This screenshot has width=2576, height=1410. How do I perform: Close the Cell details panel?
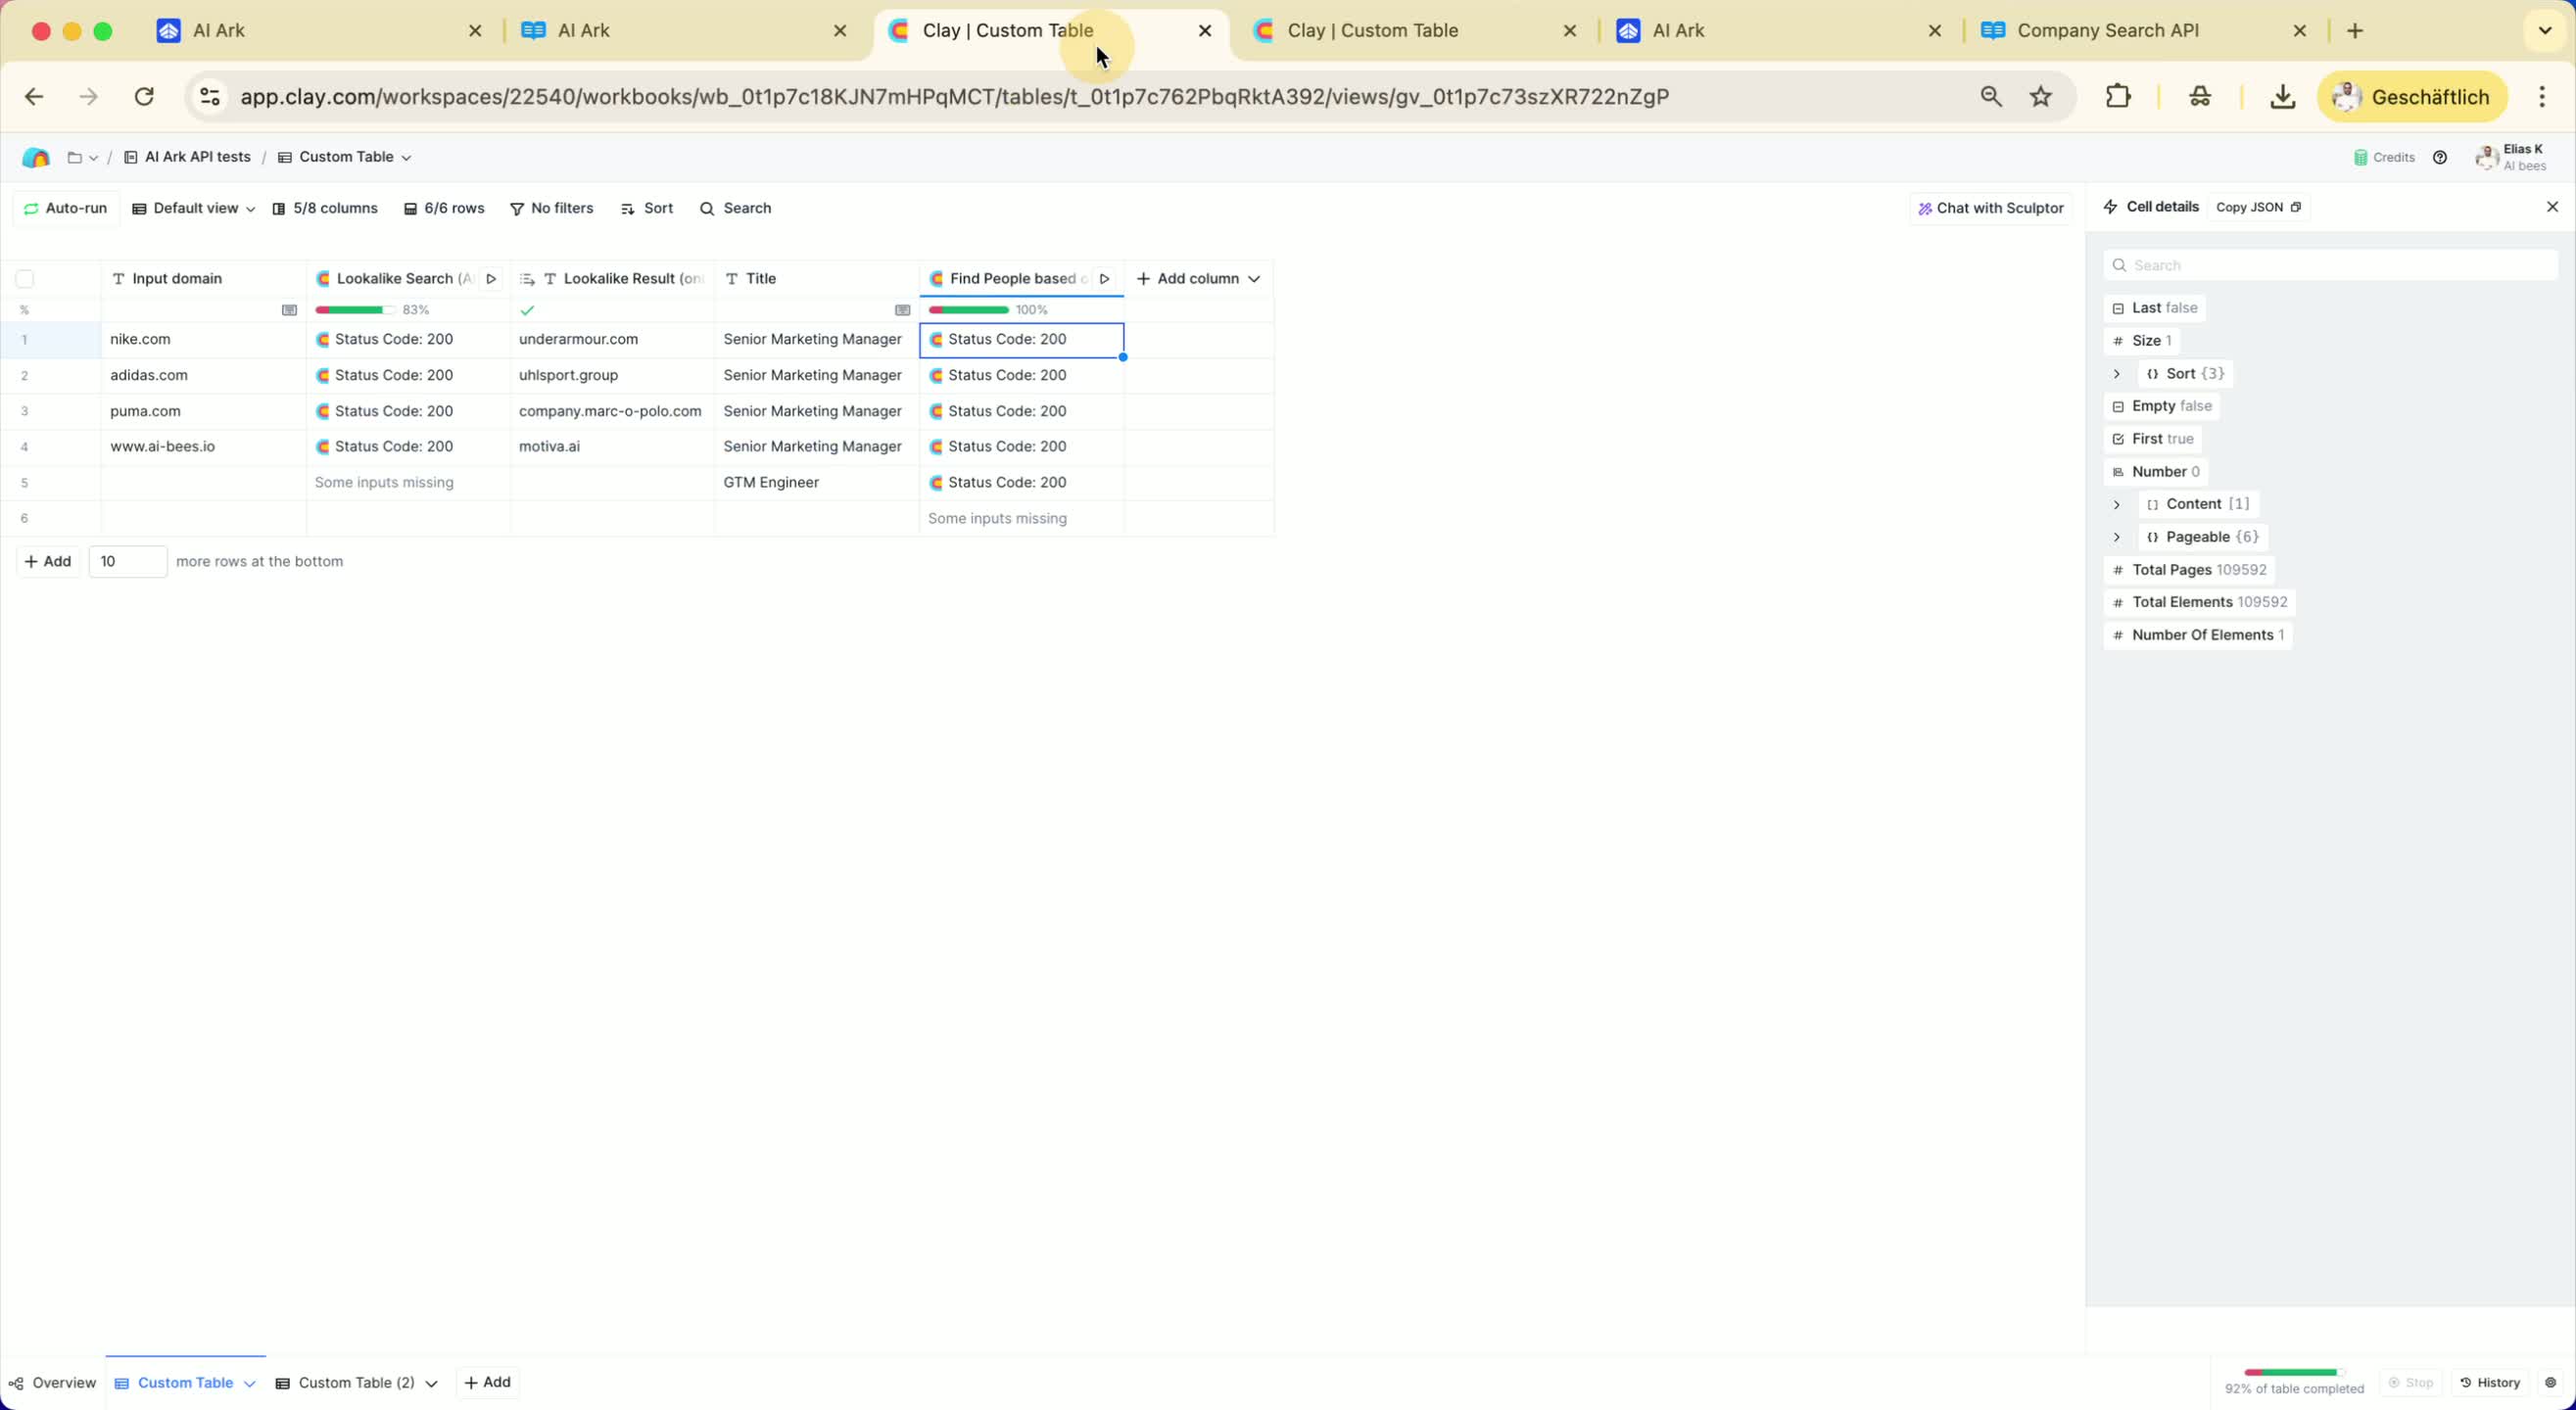point(2552,207)
